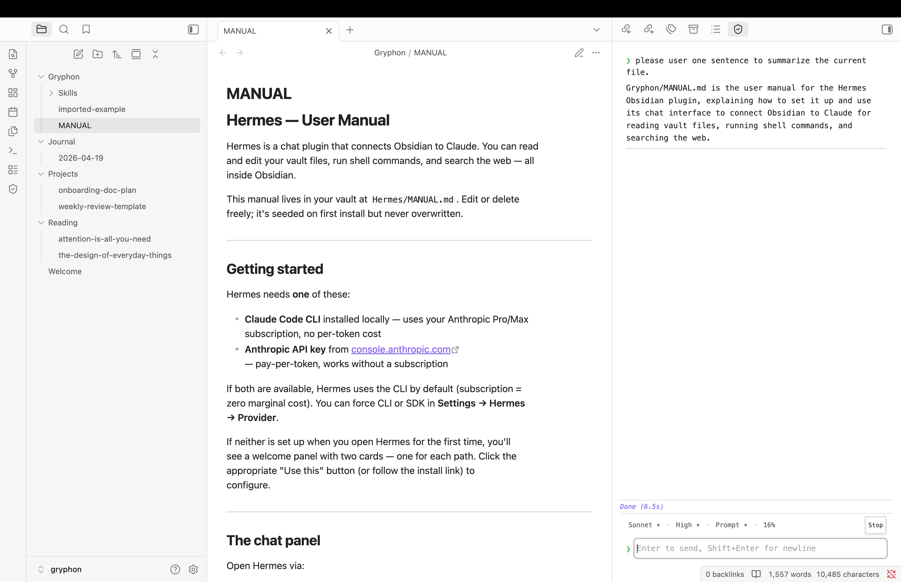Select the Hermes shield panel tab
Viewport: 901px width, 582px height.
[738, 29]
